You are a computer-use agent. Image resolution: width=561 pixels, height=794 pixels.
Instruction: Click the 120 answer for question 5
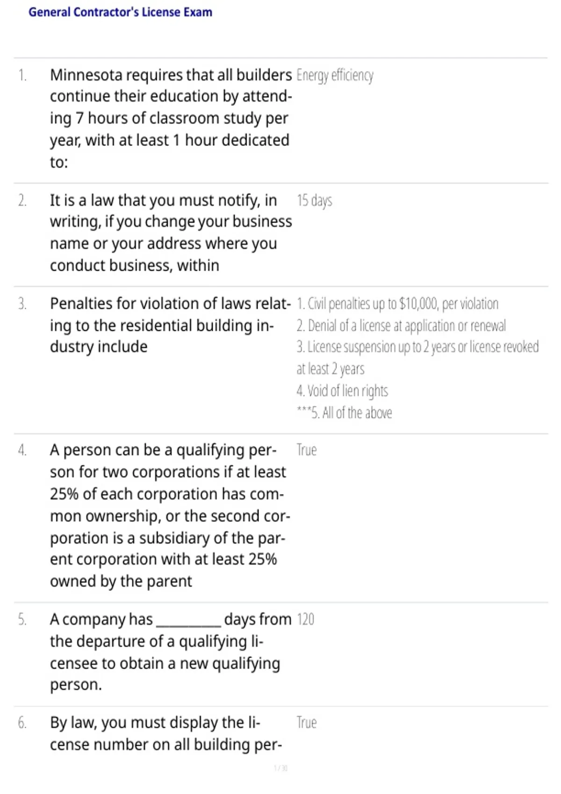305,619
